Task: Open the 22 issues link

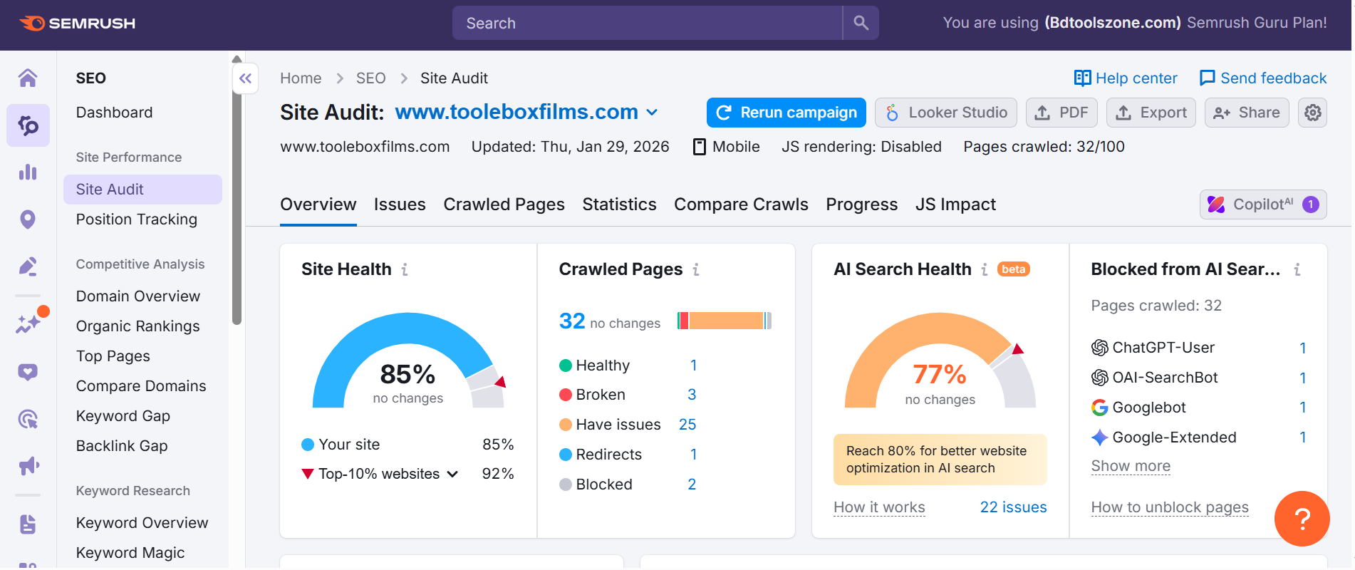Action: [x=1014, y=508]
